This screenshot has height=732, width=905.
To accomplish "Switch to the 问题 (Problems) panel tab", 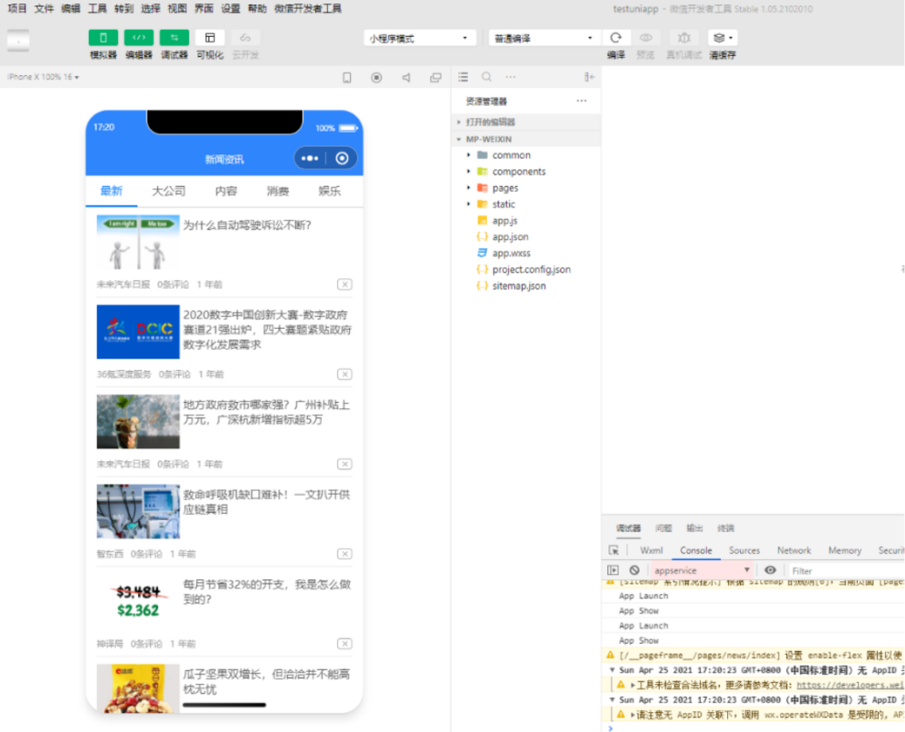I will [x=663, y=529].
